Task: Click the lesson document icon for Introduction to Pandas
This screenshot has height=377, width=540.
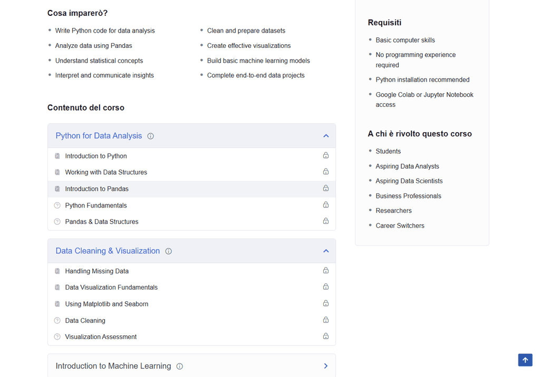Action: [57, 189]
